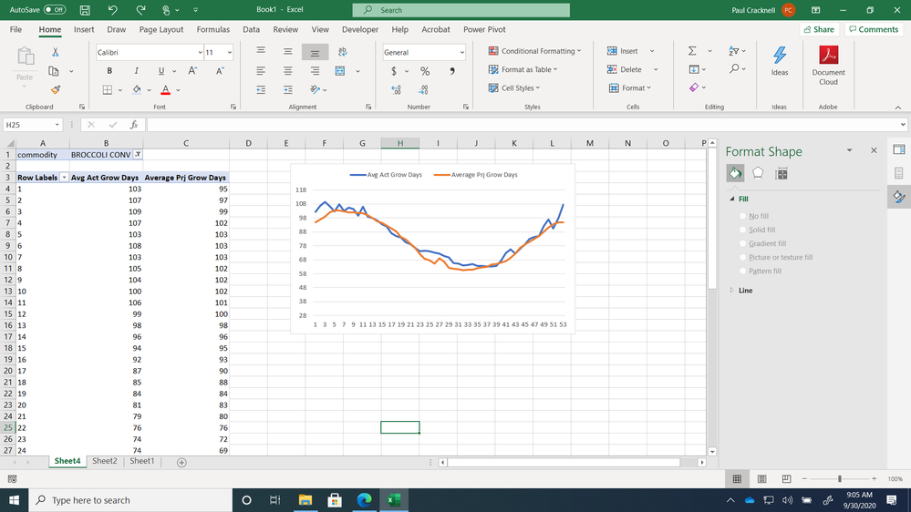The height and width of the screenshot is (512, 911).
Task: Select No fill radio option
Action: click(x=742, y=216)
